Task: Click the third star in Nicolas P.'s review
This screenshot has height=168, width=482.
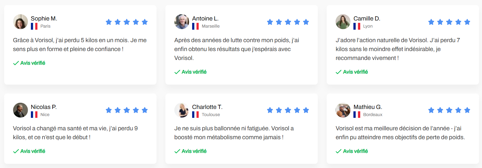Action: pyautogui.click(x=127, y=110)
